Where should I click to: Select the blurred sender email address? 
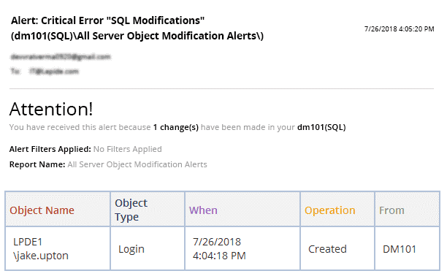(61, 57)
